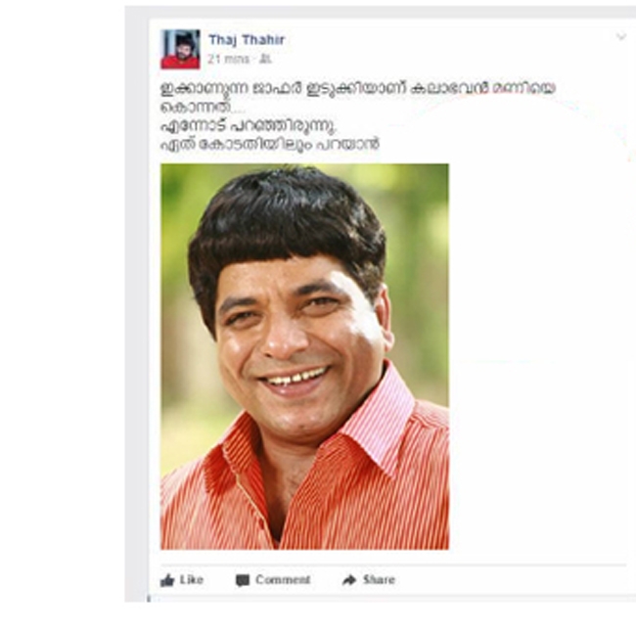636x632 pixels.
Task: Click the Comment speech bubble icon
Action: [x=243, y=580]
